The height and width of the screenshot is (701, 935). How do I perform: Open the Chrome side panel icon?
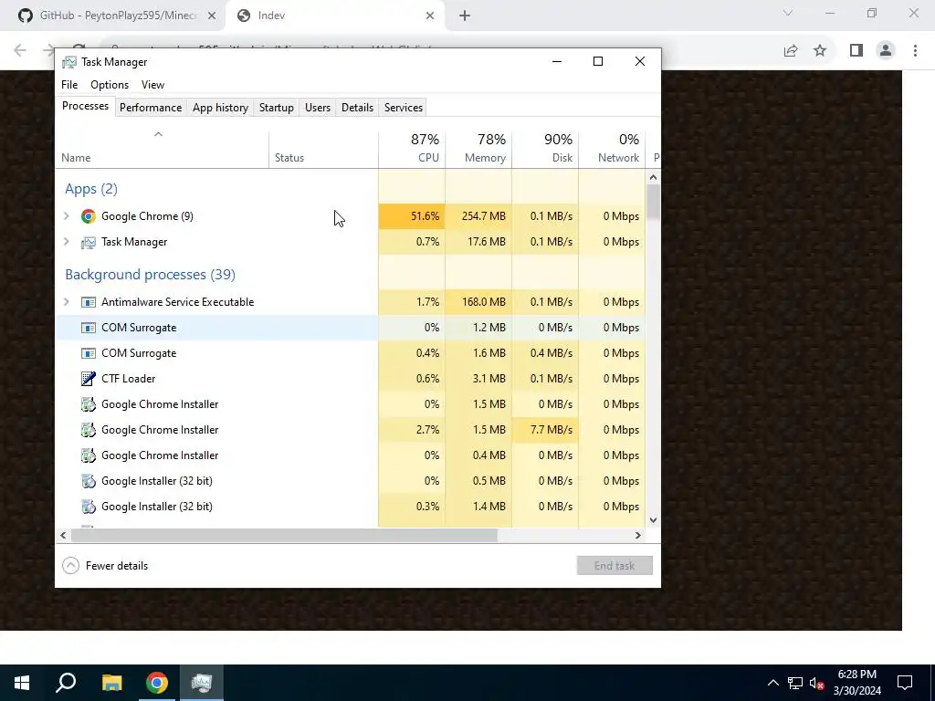(x=856, y=51)
